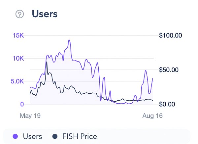Click the $100.00 price axis label
The width and height of the screenshot is (198, 144).
[170, 35]
